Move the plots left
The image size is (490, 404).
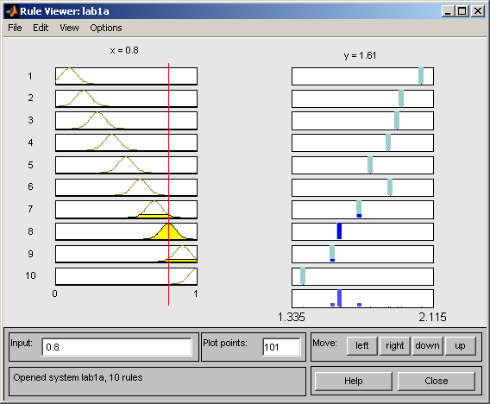tap(361, 346)
